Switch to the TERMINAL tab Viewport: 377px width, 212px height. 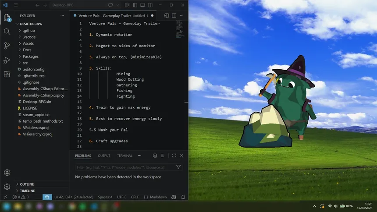(124, 155)
